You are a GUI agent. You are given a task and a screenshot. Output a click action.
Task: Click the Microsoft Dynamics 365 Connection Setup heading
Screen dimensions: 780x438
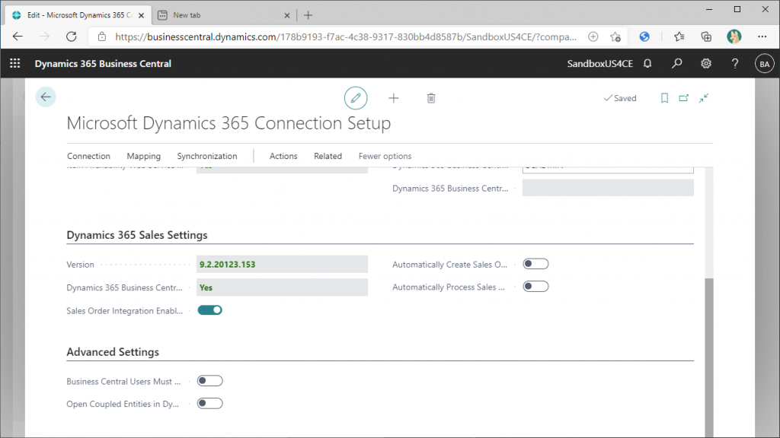tap(229, 122)
